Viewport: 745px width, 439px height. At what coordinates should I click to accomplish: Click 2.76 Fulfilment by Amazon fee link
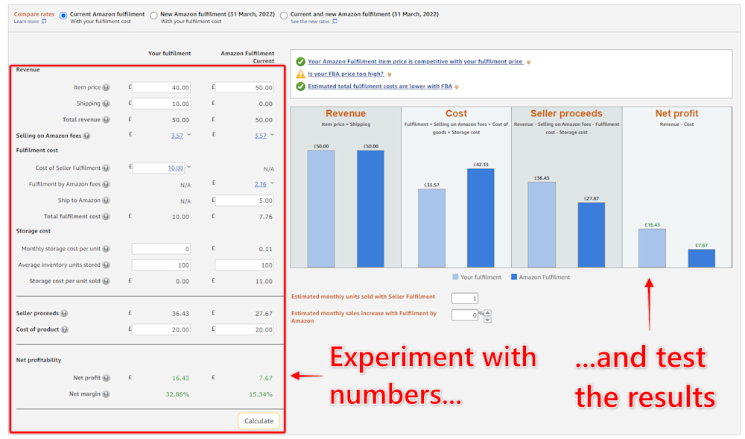260,184
